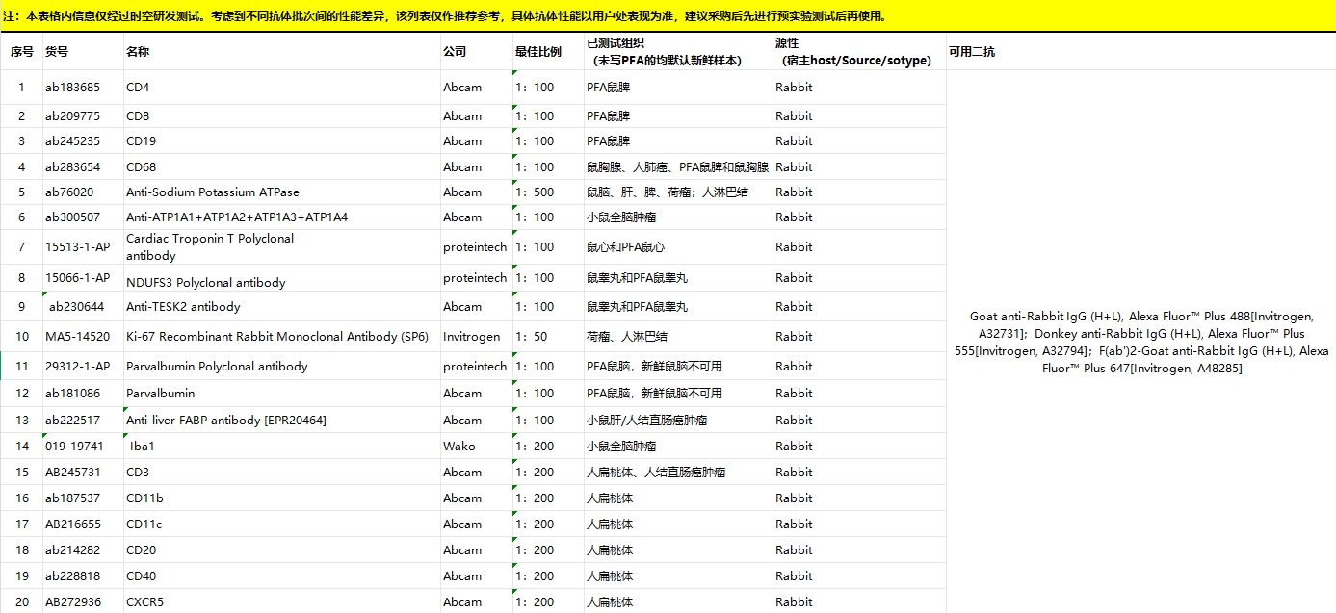Click the CD8 name cell
The height and width of the screenshot is (613, 1336).
pos(282,115)
